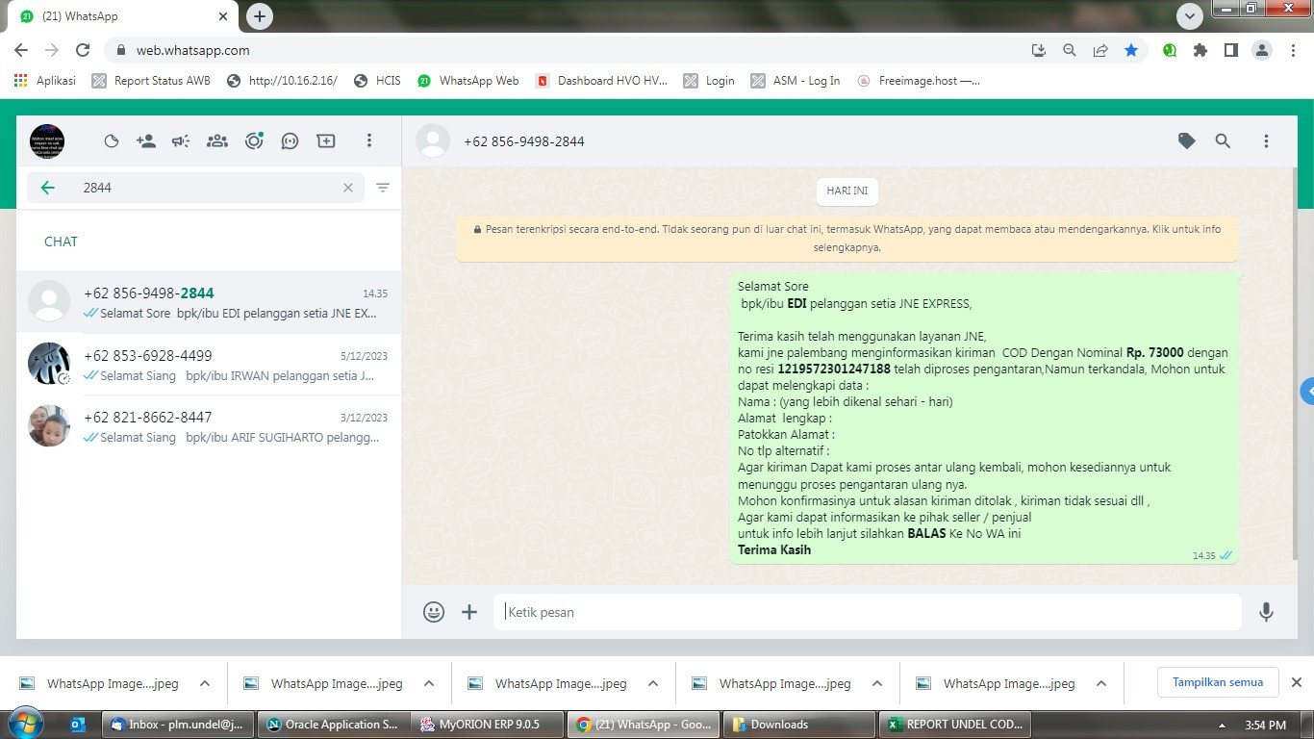The image size is (1314, 739).
Task: Open the attachment plus menu
Action: (469, 612)
